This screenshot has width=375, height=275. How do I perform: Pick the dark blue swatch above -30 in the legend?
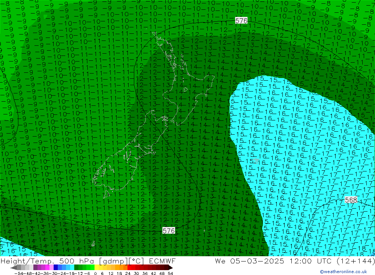[56, 267]
